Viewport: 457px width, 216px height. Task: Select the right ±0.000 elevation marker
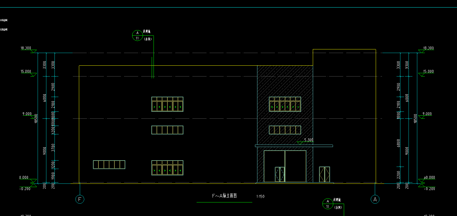(x=428, y=178)
